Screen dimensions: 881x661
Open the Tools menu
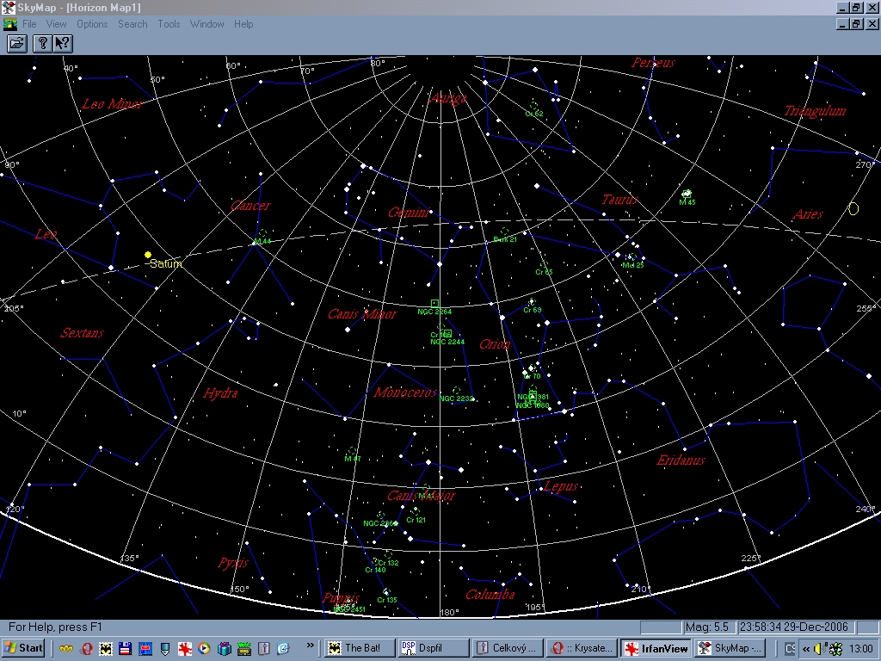(x=169, y=24)
